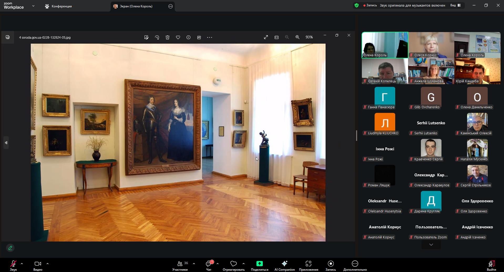Add photo to favorites with heart icon
Viewport: 504px width, 272px height.
tap(178, 37)
